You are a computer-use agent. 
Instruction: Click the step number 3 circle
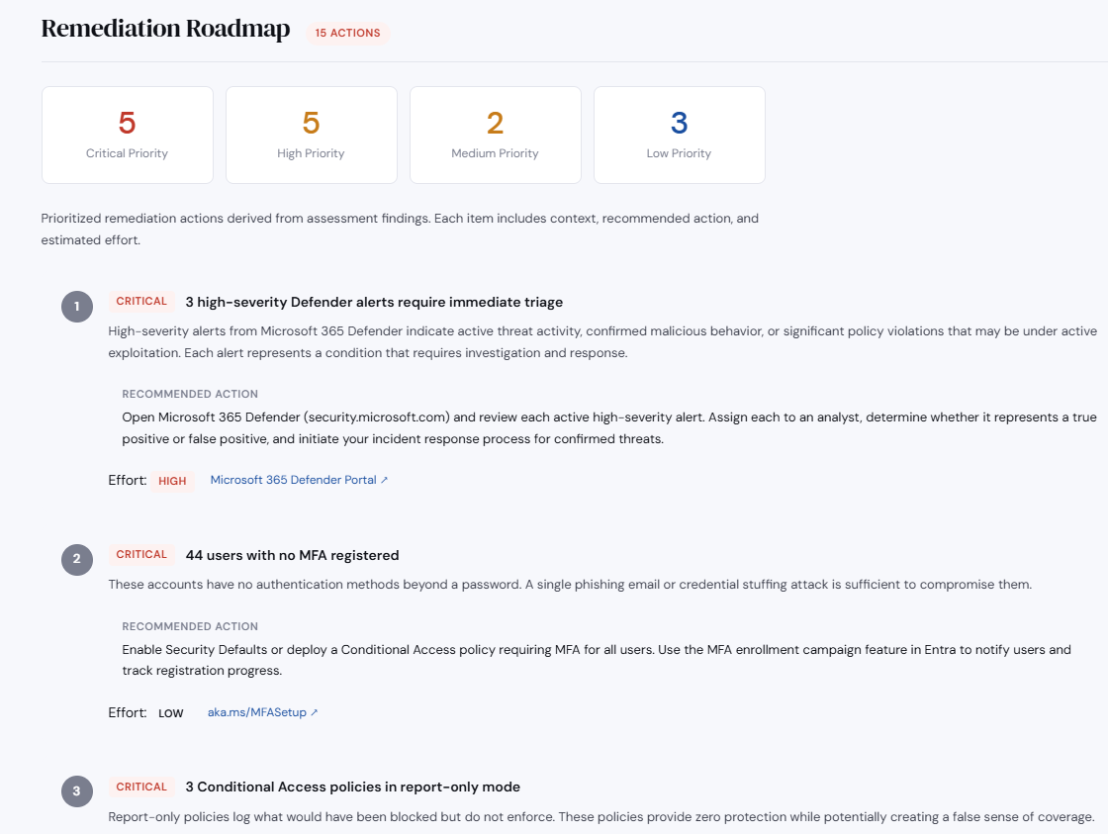pyautogui.click(x=77, y=791)
